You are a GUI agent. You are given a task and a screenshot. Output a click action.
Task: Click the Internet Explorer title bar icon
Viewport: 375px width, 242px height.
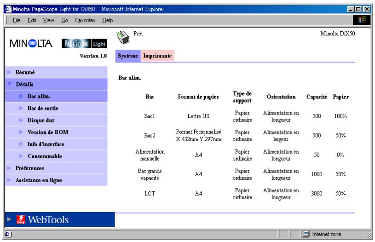click(8, 9)
